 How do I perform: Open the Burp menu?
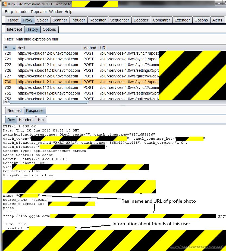(9, 12)
